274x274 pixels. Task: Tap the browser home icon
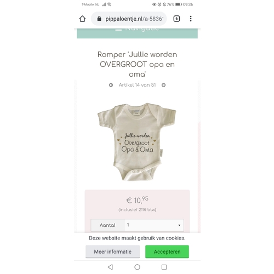[82, 19]
